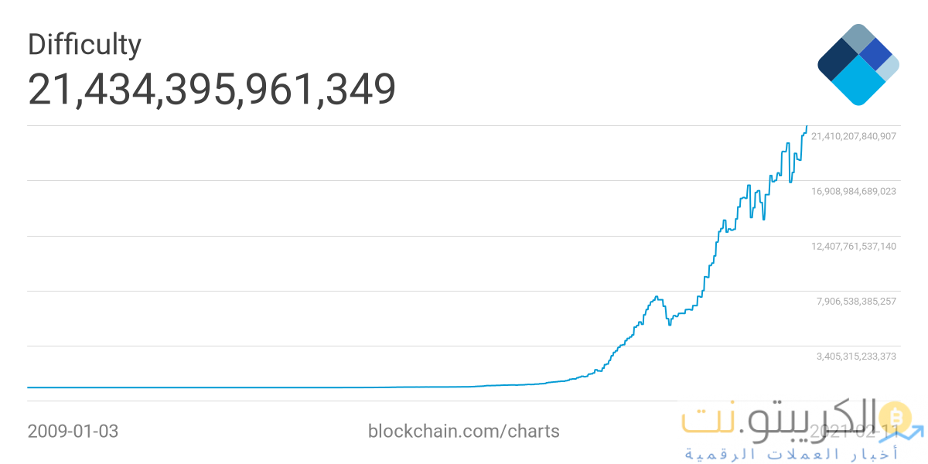Click the 2009-01-03 start date
Viewport: 928px width, 464px height.
[73, 431]
